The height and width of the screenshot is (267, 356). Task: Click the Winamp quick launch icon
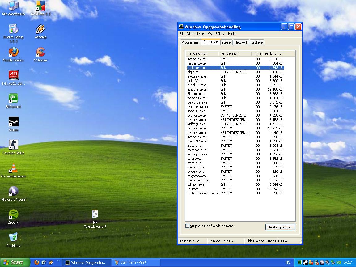pyautogui.click(x=51, y=262)
